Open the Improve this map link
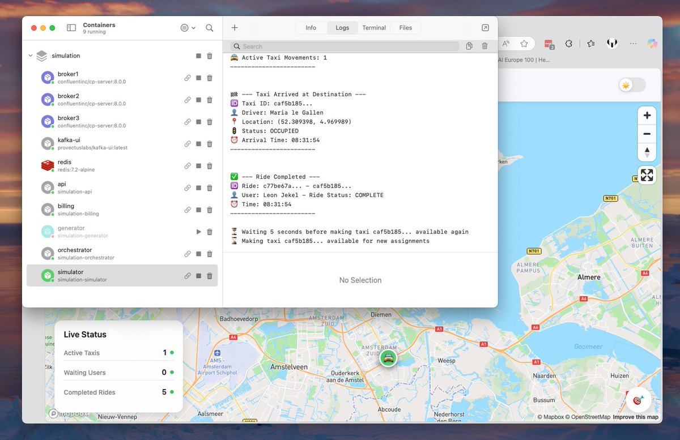 tap(635, 417)
